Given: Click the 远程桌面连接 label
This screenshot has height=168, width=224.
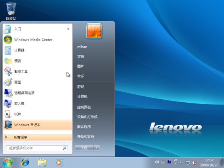Looking at the screenshot, I should point(24,93).
